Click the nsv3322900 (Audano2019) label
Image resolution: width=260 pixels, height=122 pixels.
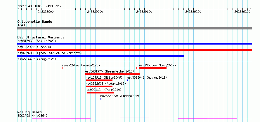[120, 96]
